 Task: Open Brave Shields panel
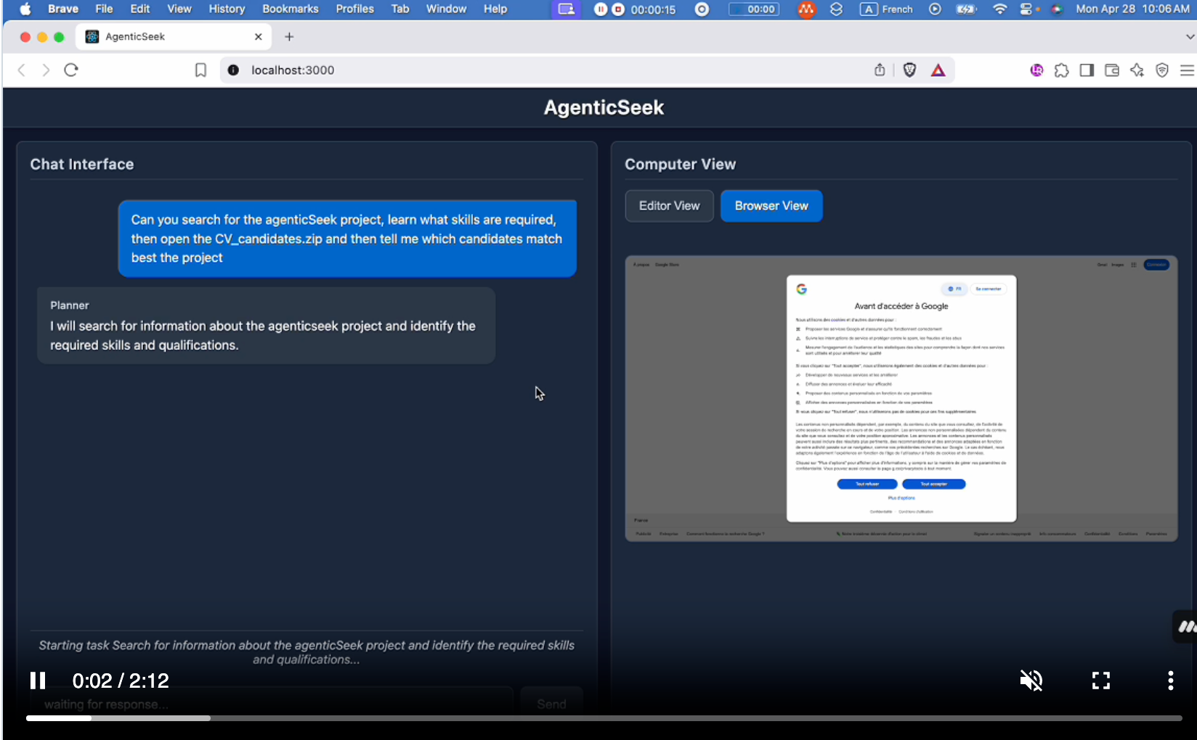pos(909,70)
